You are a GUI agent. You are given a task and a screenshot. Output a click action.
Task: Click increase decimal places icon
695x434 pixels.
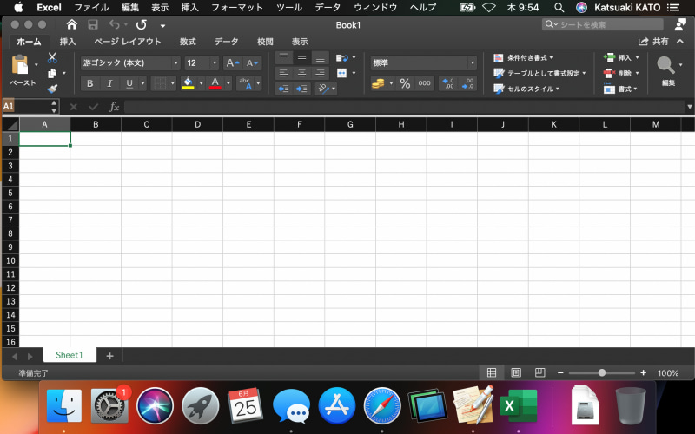(x=448, y=83)
